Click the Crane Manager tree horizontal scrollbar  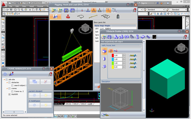tap(14, 112)
